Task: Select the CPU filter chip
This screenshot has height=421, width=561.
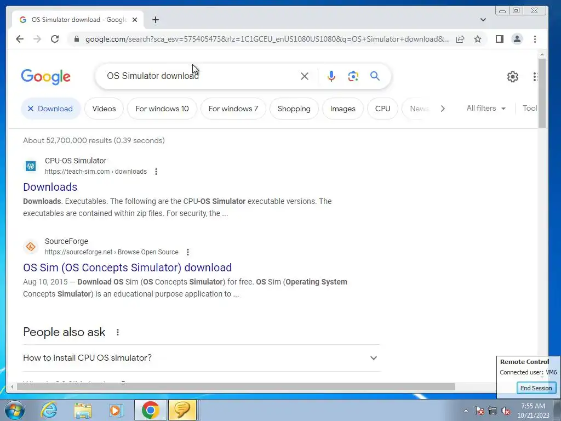Action: (383, 109)
